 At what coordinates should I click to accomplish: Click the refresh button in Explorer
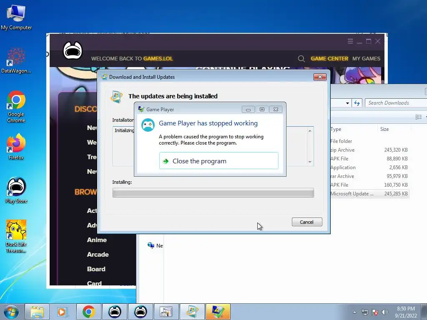357,103
